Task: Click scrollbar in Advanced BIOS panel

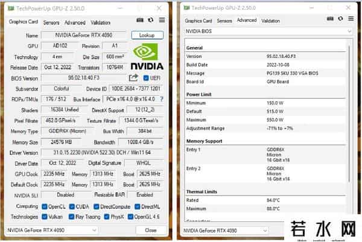Action: [349, 113]
